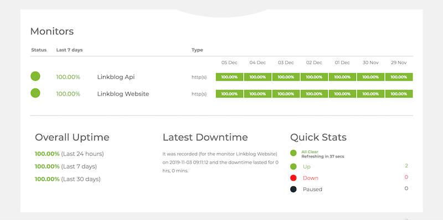Click the 01 Dec date header
443x220 pixels.
[x=342, y=62]
